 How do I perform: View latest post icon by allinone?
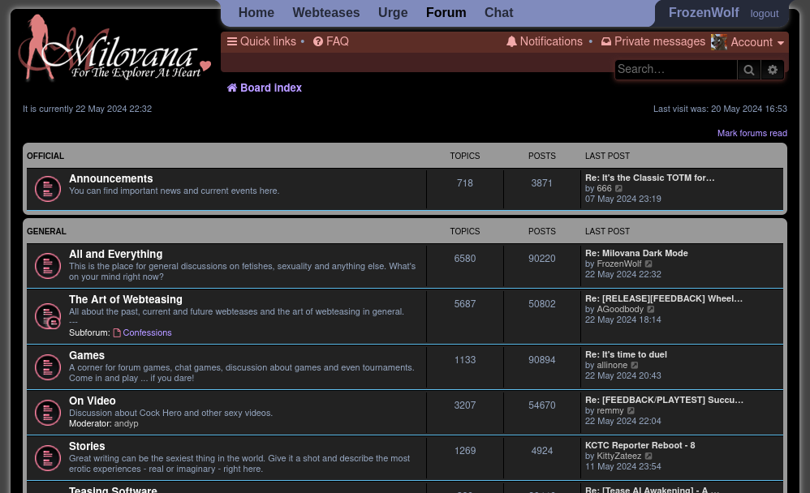[635, 365]
